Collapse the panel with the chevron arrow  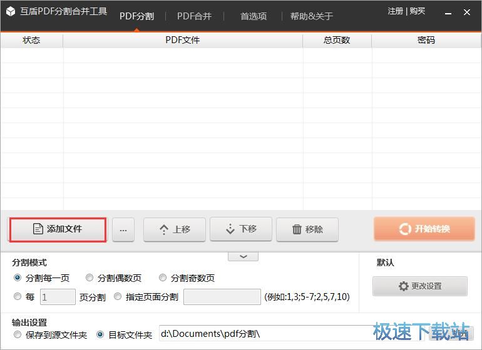244,256
